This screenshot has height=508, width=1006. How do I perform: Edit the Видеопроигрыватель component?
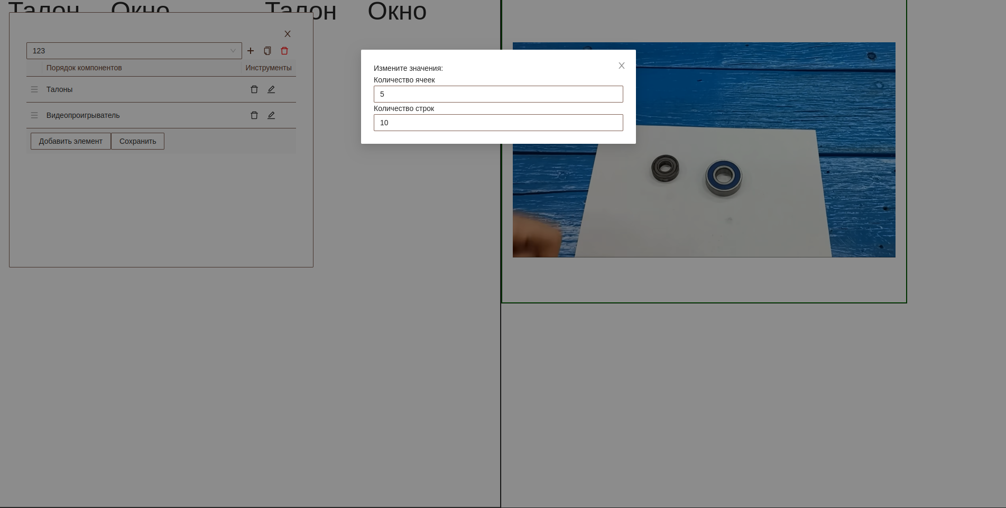point(271,115)
